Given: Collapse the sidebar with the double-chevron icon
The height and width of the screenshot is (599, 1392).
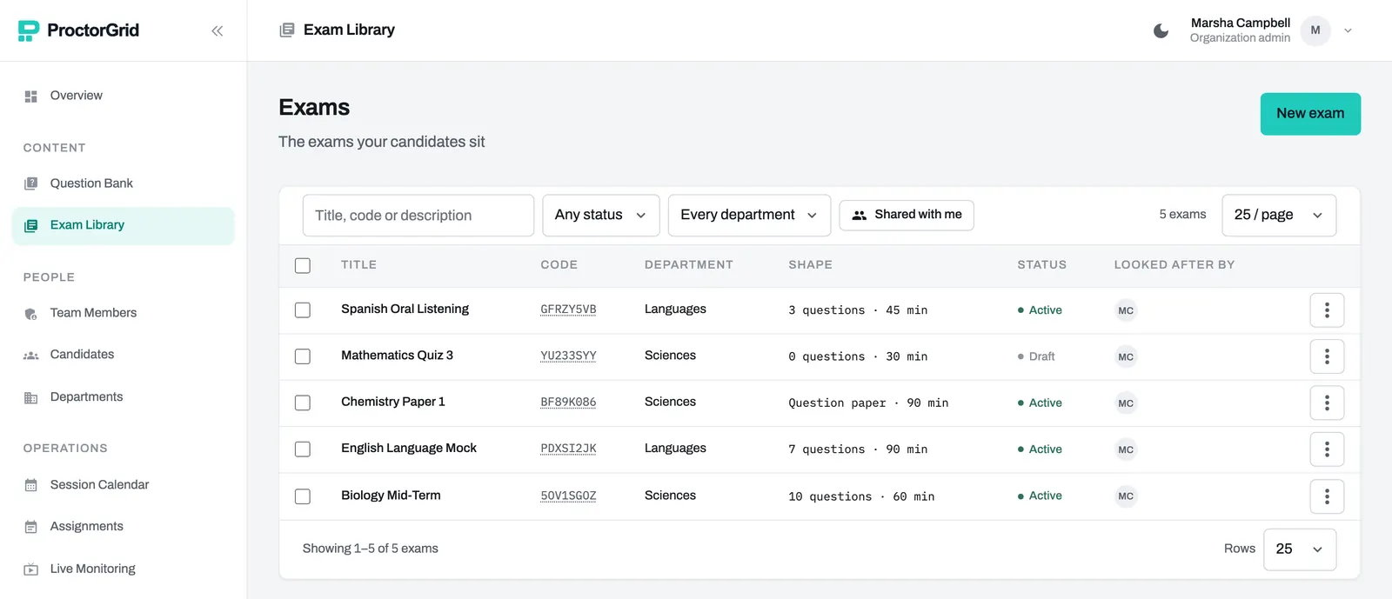Looking at the screenshot, I should [x=217, y=31].
